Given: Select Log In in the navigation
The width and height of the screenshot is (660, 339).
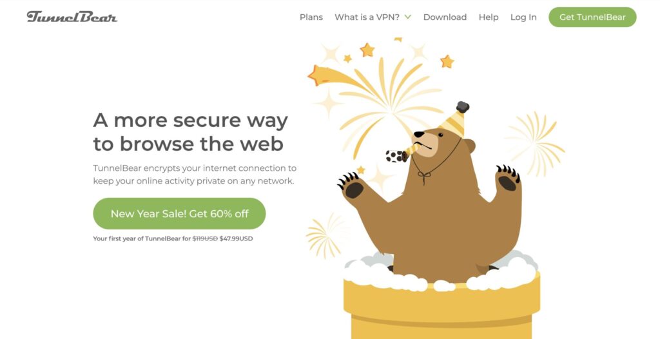Looking at the screenshot, I should [x=523, y=17].
